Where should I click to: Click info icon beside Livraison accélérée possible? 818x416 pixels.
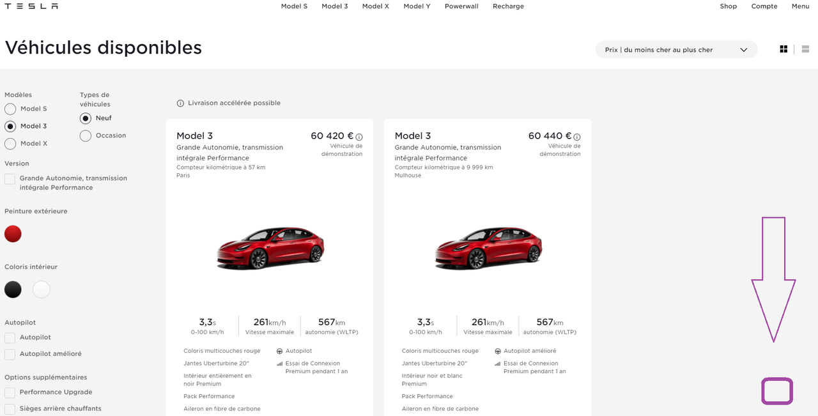(x=181, y=103)
